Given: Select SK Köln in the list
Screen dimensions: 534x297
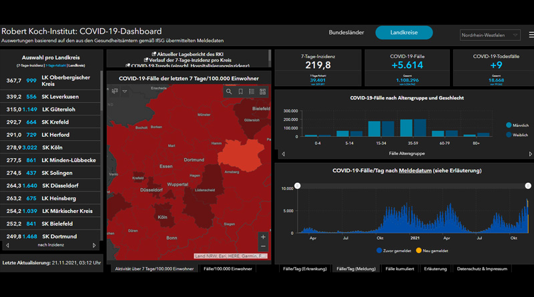Looking at the screenshot, I should [x=50, y=147].
